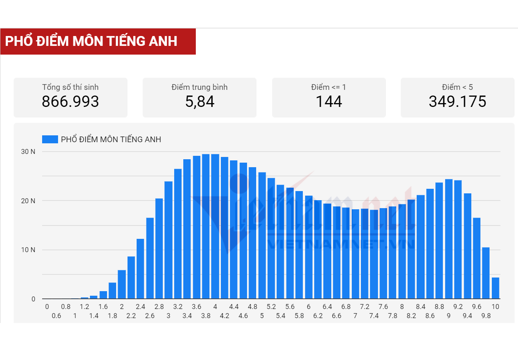Click the 20 N y-axis label
Screen dimensions: 518x345
point(28,201)
